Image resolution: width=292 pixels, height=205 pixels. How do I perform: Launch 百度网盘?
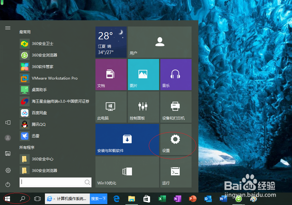tap(55, 113)
